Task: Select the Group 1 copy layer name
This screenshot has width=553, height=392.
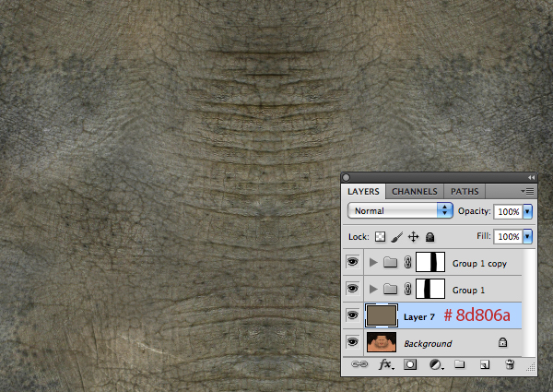Action: (479, 264)
